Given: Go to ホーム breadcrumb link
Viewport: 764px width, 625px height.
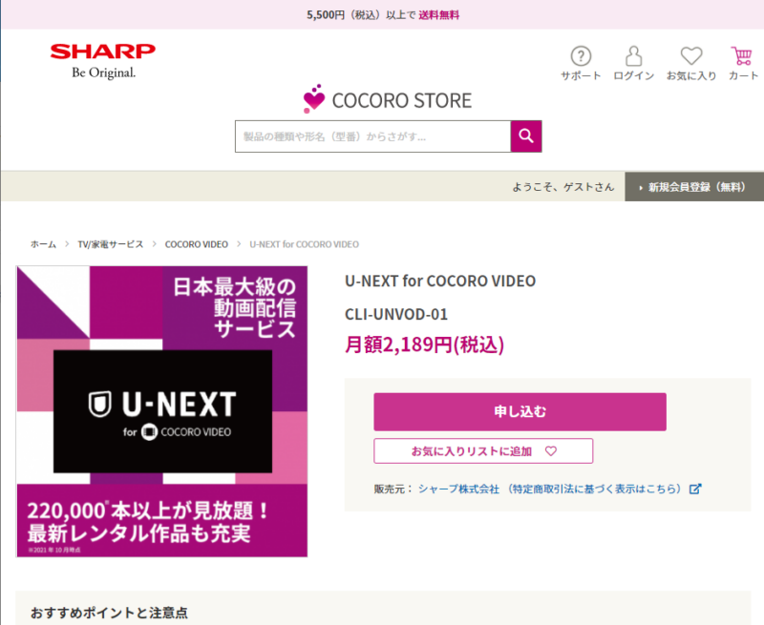Looking at the screenshot, I should tap(43, 244).
